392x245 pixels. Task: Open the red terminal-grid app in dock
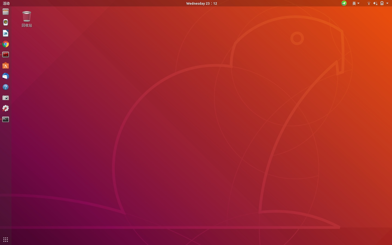pyautogui.click(x=5, y=55)
